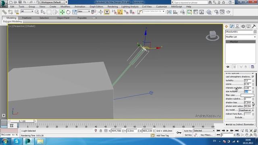Click the Unlink Selection icon

coord(10,12)
